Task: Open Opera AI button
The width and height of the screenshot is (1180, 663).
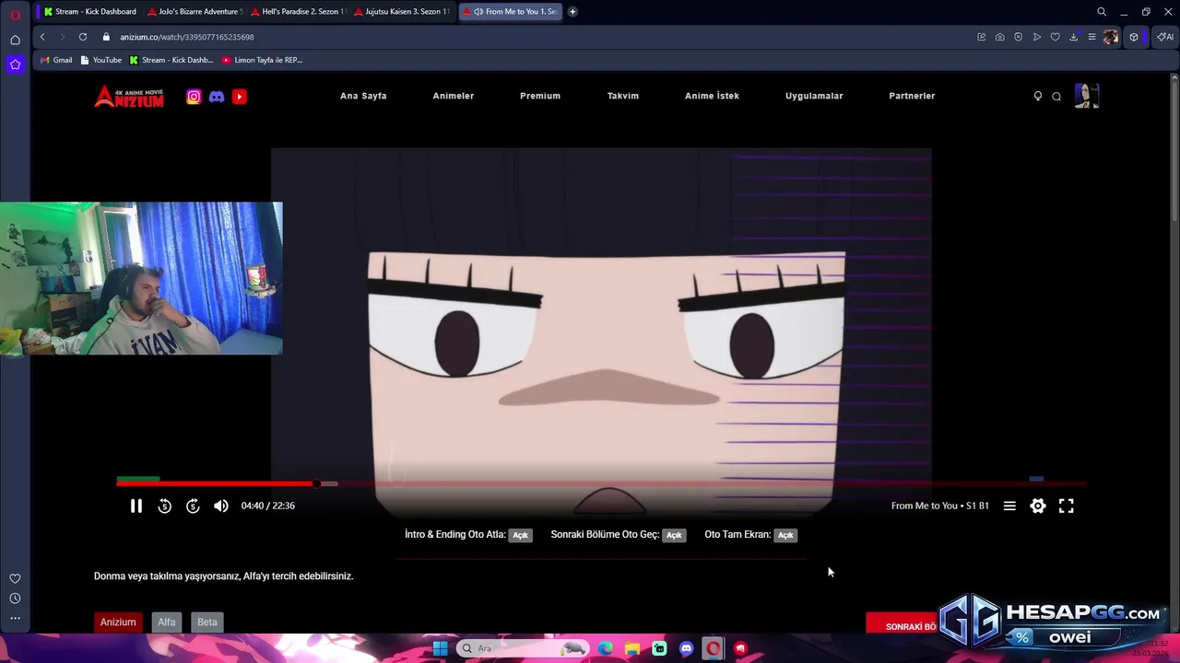Action: [x=1165, y=37]
